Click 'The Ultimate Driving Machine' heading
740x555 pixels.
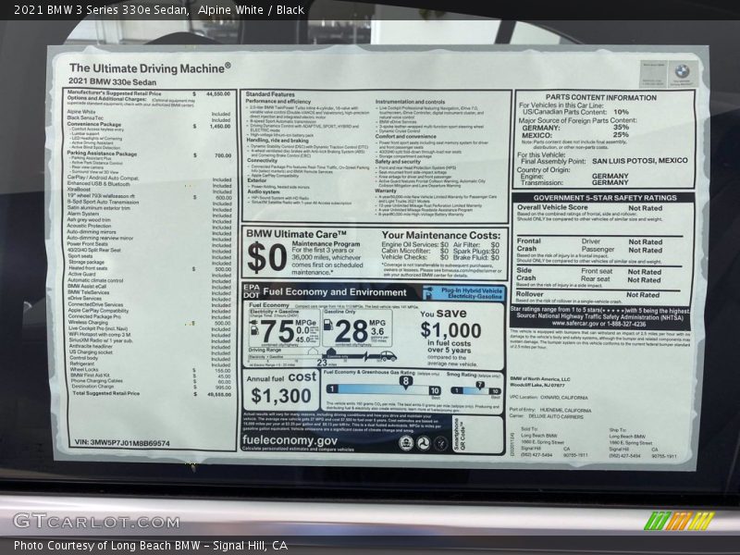150,68
